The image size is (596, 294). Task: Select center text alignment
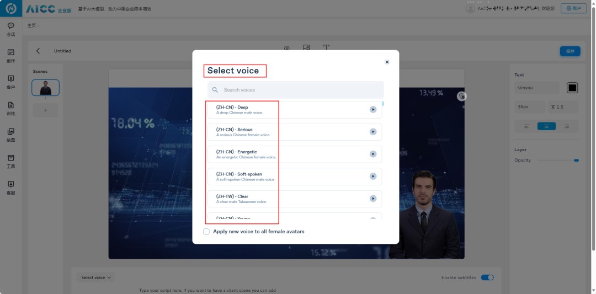pyautogui.click(x=546, y=126)
